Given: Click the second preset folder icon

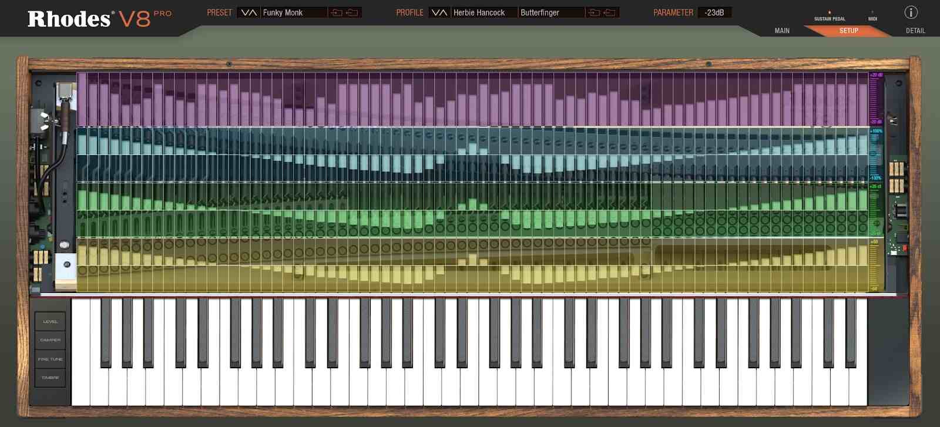Looking at the screenshot, I should coord(352,12).
